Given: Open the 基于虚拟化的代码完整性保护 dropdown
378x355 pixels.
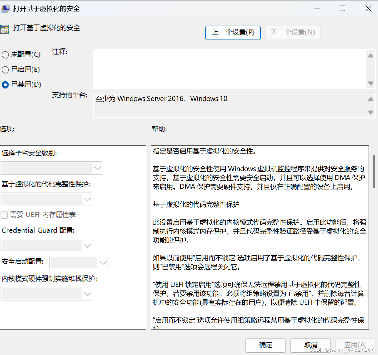Looking at the screenshot, I should pos(87,199).
